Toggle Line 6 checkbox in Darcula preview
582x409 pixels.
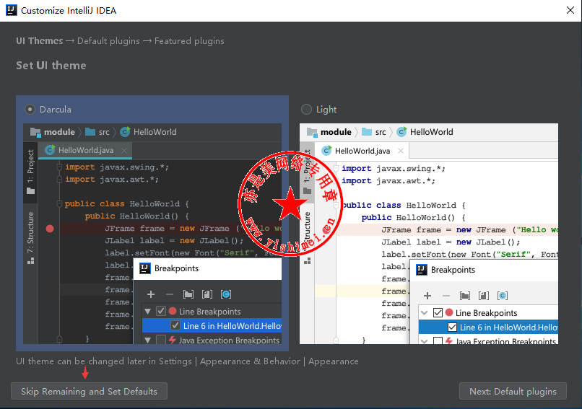(x=175, y=325)
